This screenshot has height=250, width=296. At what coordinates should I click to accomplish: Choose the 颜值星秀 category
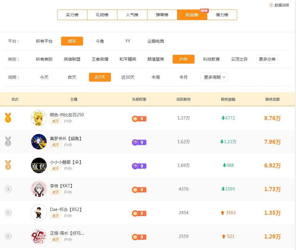[155, 59]
